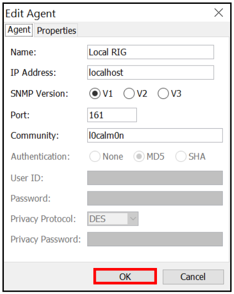Select MD5 authentication option
Image resolution: width=234 pixels, height=294 pixels.
pyautogui.click(x=149, y=156)
